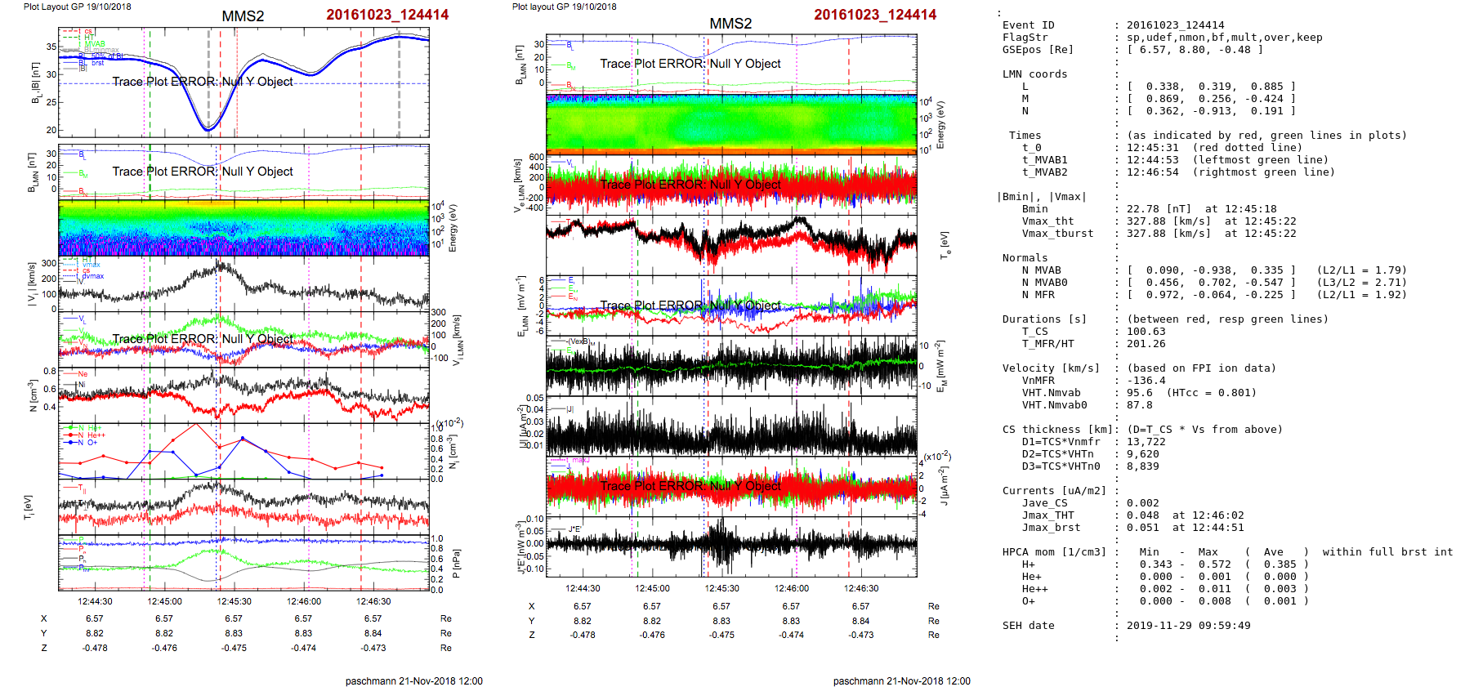
Task: Click the Event ID label in the text panel
Action: (x=1028, y=25)
